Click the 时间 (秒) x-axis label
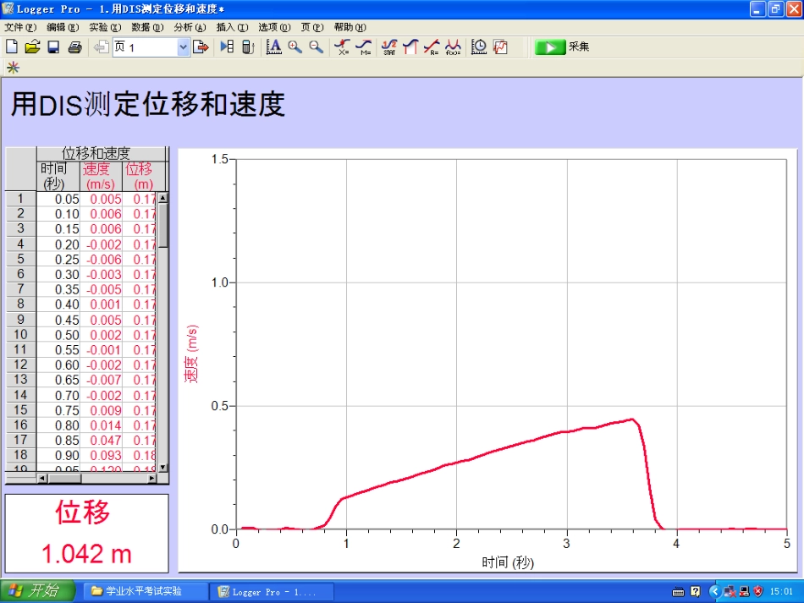 508,562
